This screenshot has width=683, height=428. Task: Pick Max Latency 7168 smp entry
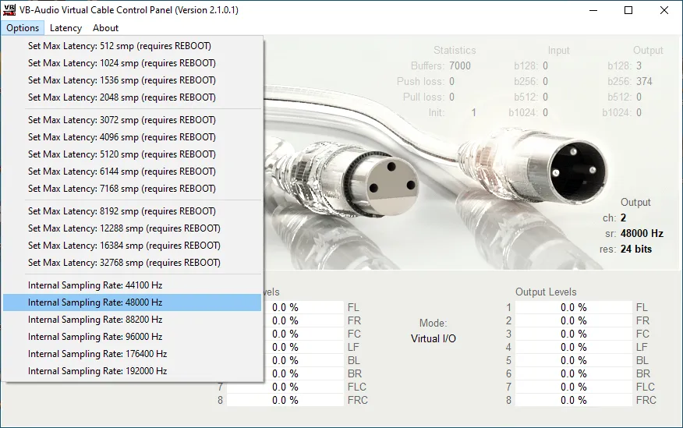[x=122, y=189]
